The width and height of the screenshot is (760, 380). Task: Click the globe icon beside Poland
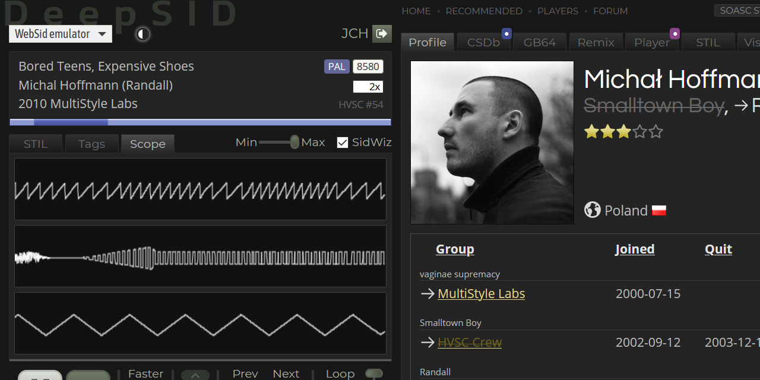coord(592,210)
